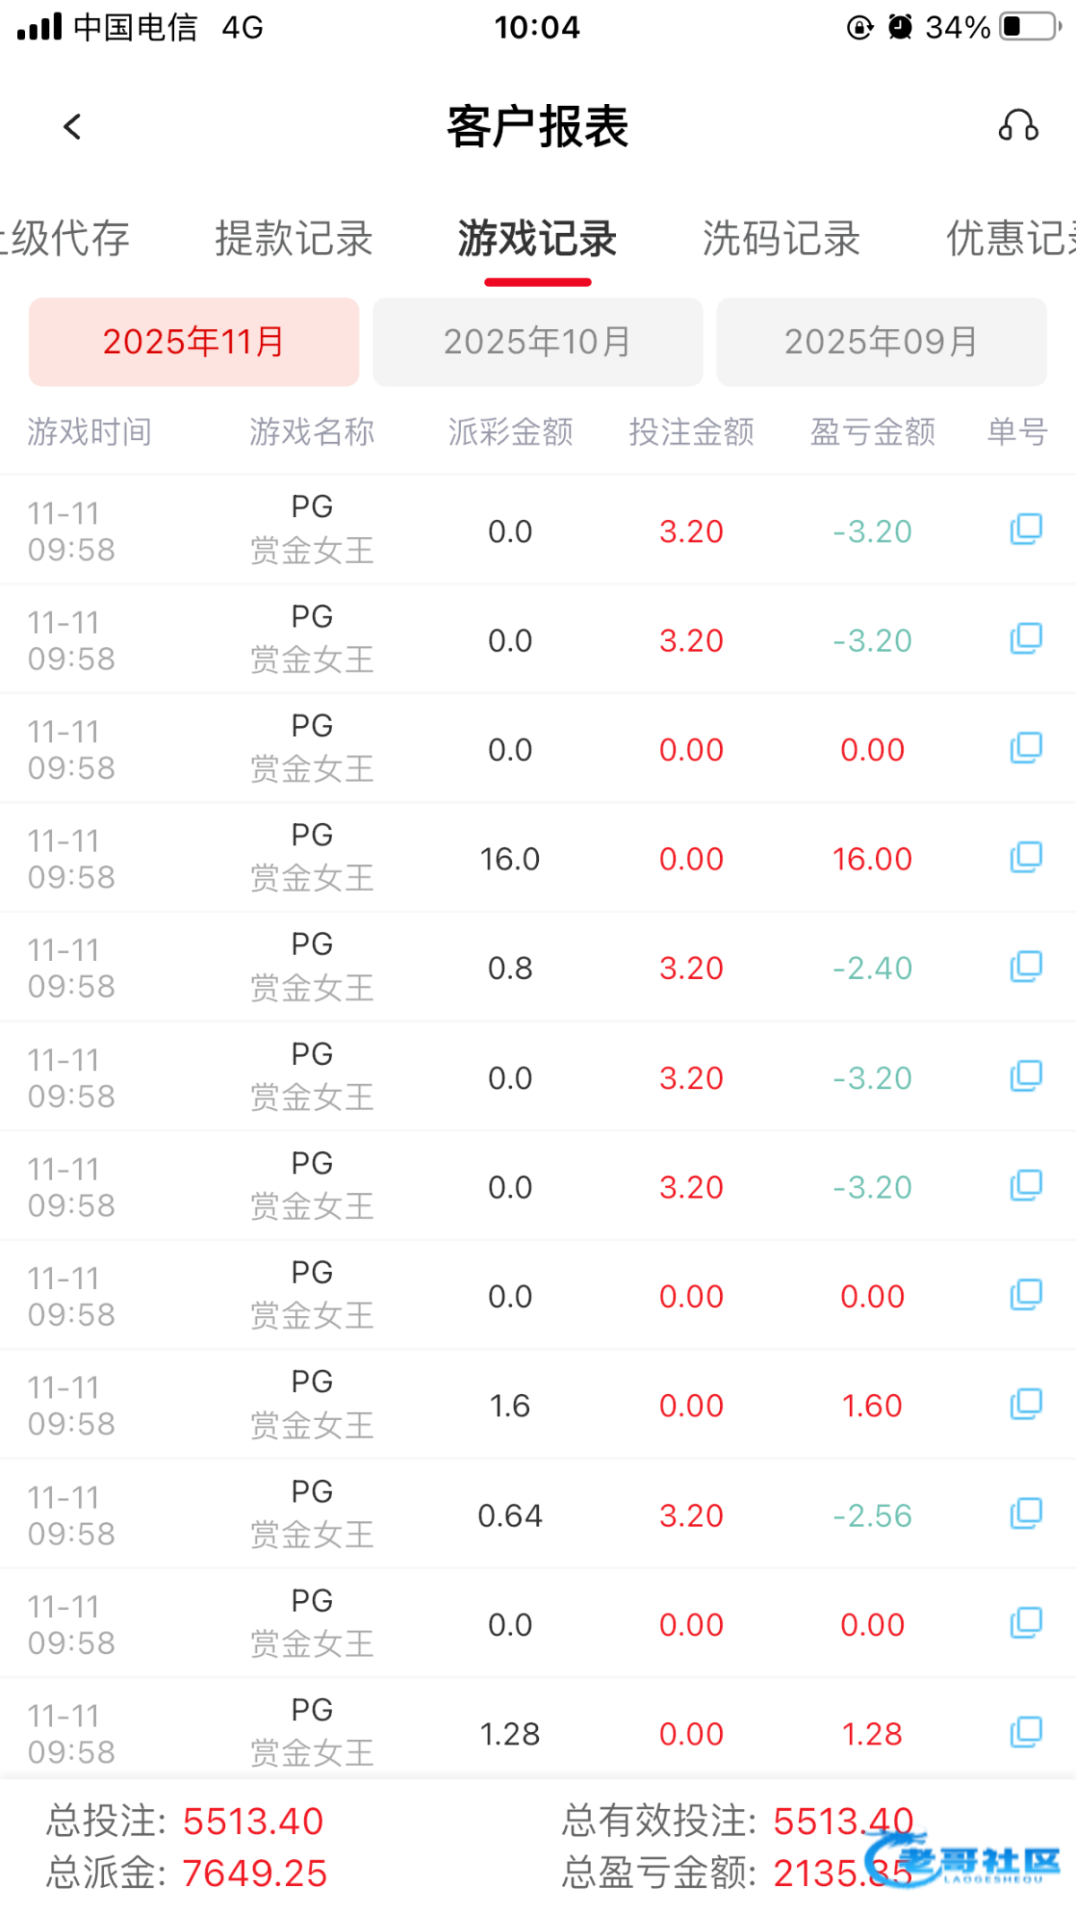Copy order number for 1.60 profit row
The height and width of the screenshot is (1913, 1076).
coord(1026,1405)
